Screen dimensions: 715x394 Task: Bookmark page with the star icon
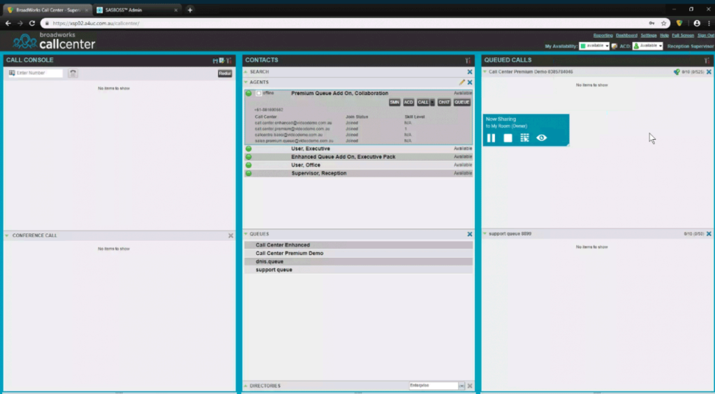[x=663, y=23]
